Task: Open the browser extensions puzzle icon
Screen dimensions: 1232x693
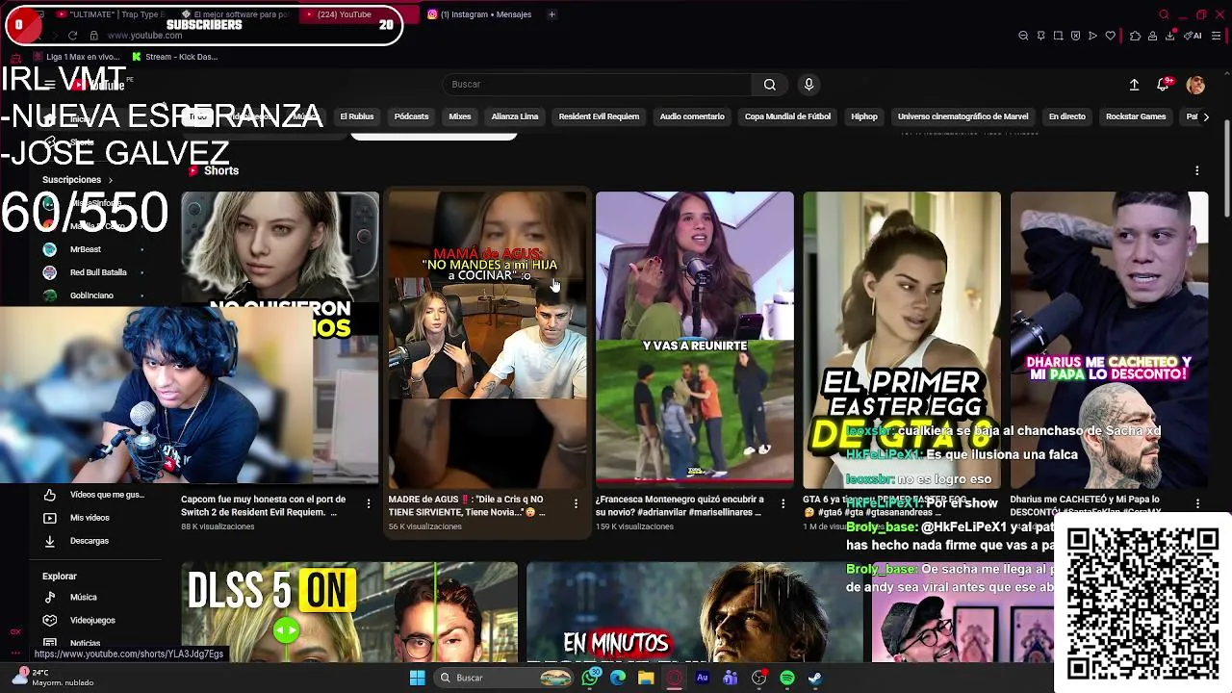Action: click(1136, 36)
